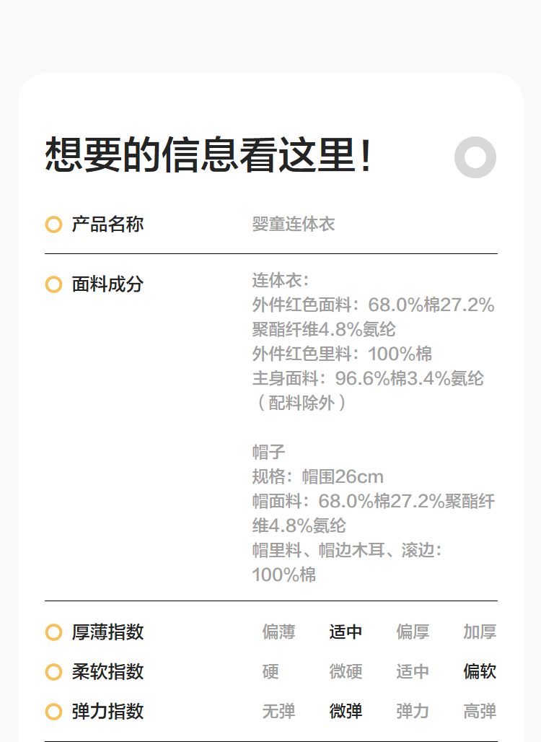The width and height of the screenshot is (541, 742).
Task: Click the 婴童连体衣 product name
Action: [x=294, y=224]
